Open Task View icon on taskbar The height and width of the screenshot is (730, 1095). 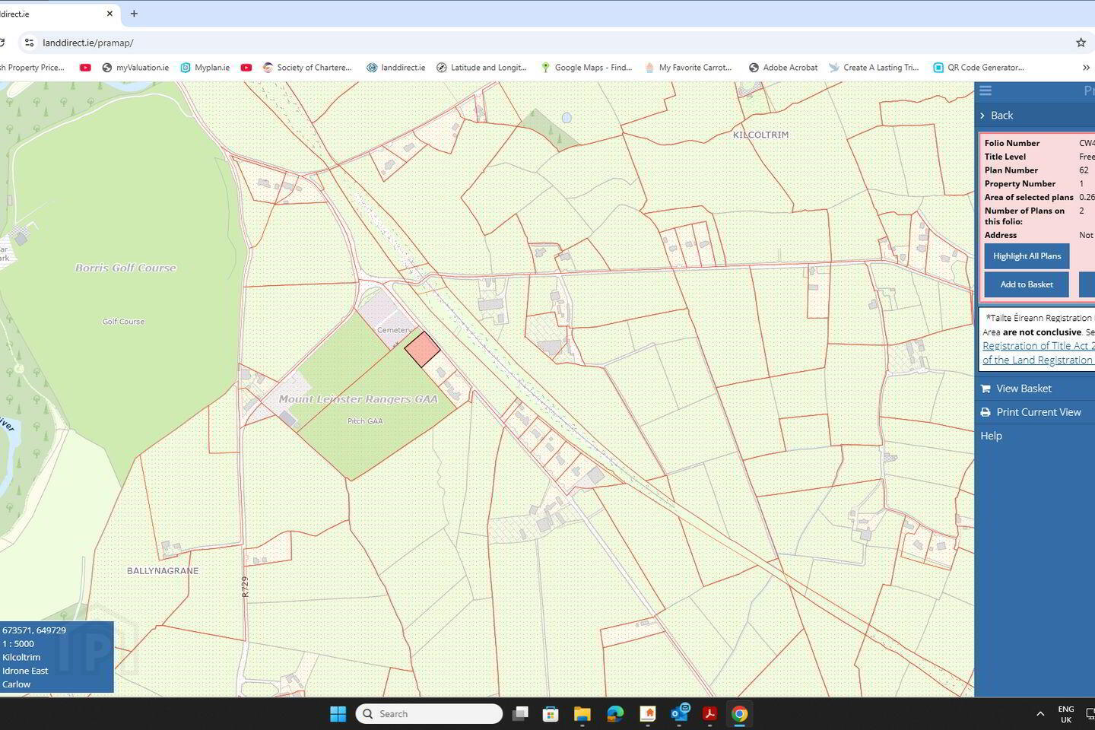pos(520,713)
